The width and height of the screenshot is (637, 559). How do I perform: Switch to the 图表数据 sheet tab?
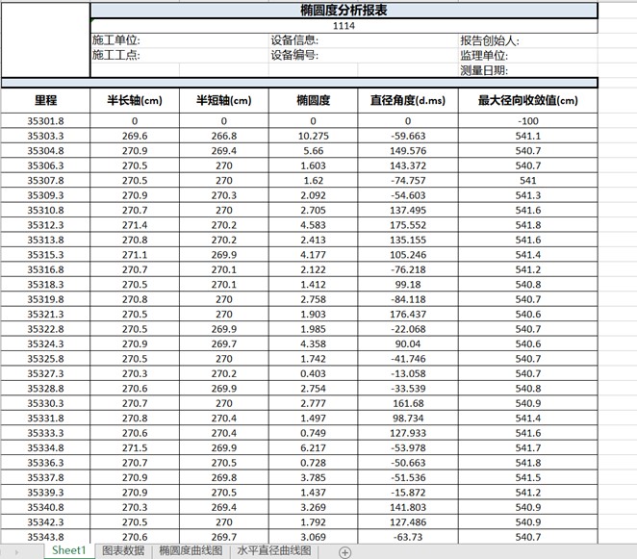(123, 551)
